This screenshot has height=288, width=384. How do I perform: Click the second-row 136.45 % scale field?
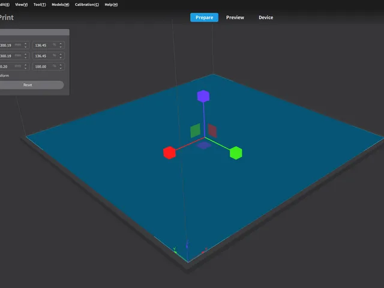point(49,56)
